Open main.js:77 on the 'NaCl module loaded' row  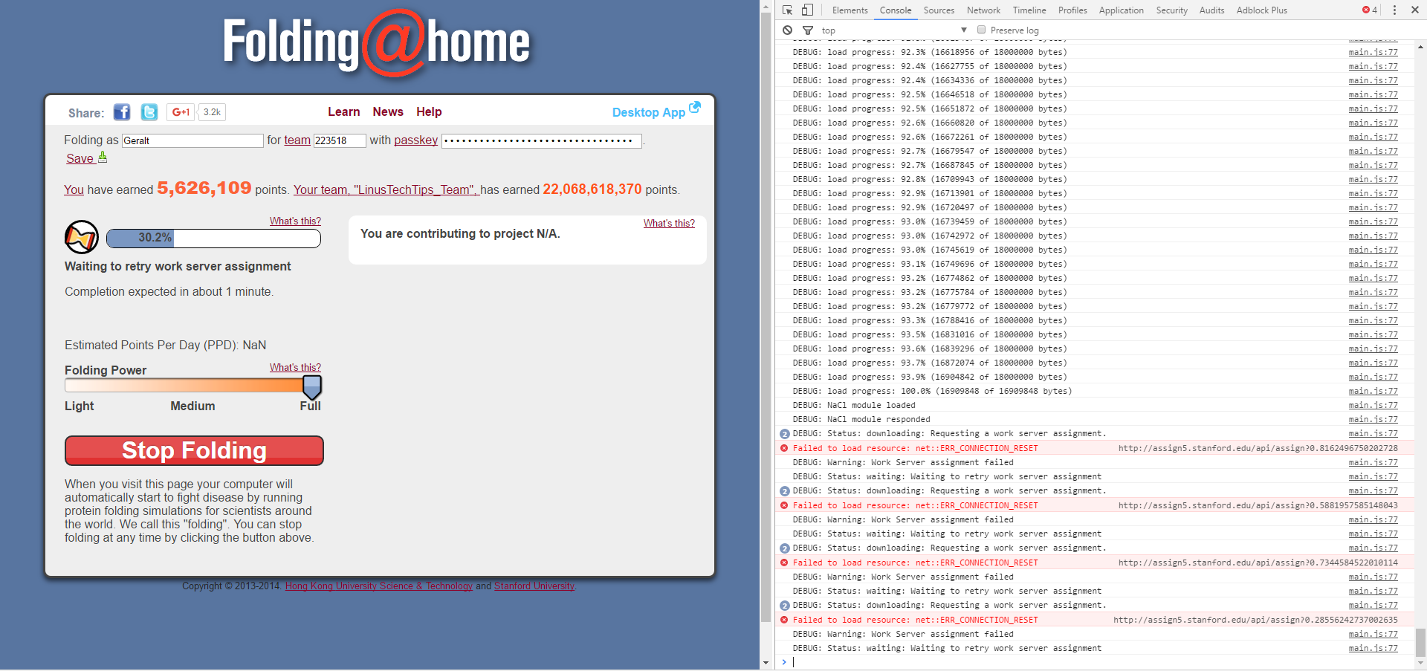pyautogui.click(x=1373, y=406)
